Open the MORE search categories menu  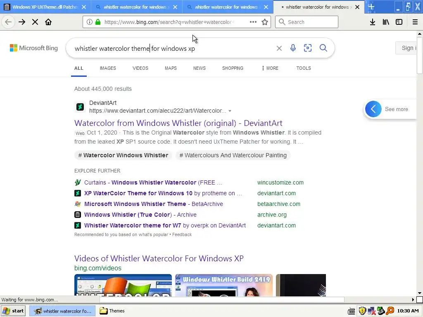point(270,68)
